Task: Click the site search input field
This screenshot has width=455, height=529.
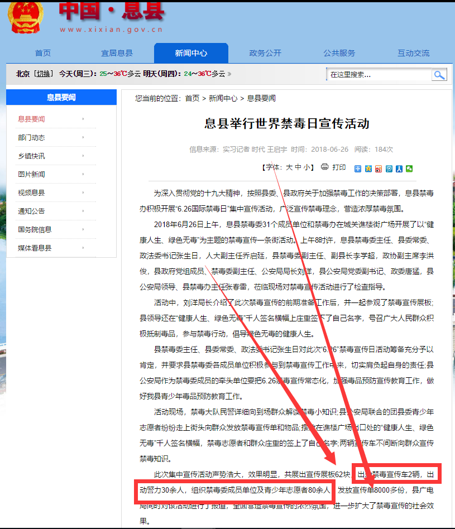Action: tap(379, 75)
